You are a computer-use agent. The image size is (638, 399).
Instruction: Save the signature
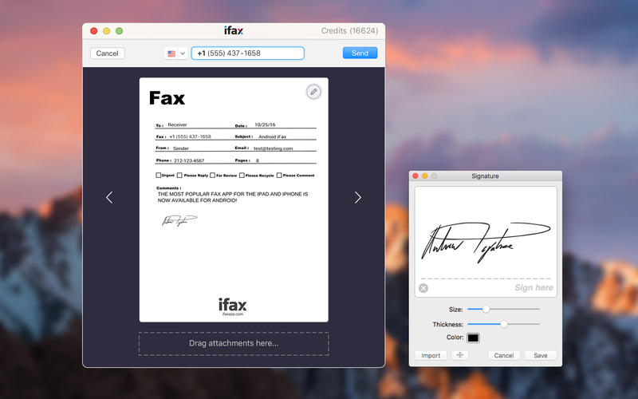pyautogui.click(x=541, y=355)
